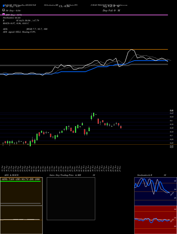Select the '50 Day - 0.34' label
This screenshot has width=177, height=234.
pyautogui.click(x=13, y=11)
